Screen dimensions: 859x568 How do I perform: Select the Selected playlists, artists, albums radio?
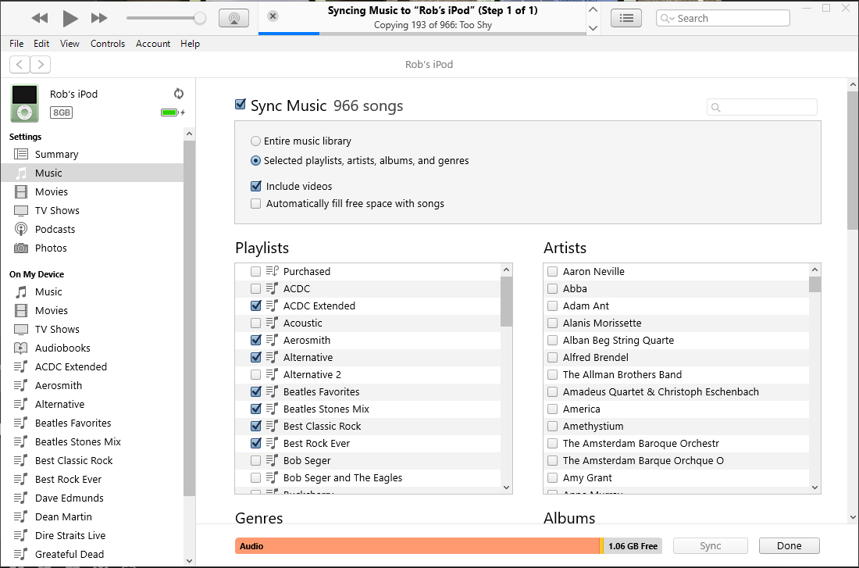[255, 161]
